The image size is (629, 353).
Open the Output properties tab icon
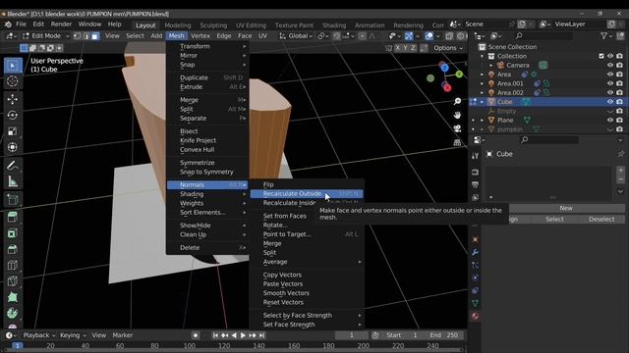tap(476, 184)
